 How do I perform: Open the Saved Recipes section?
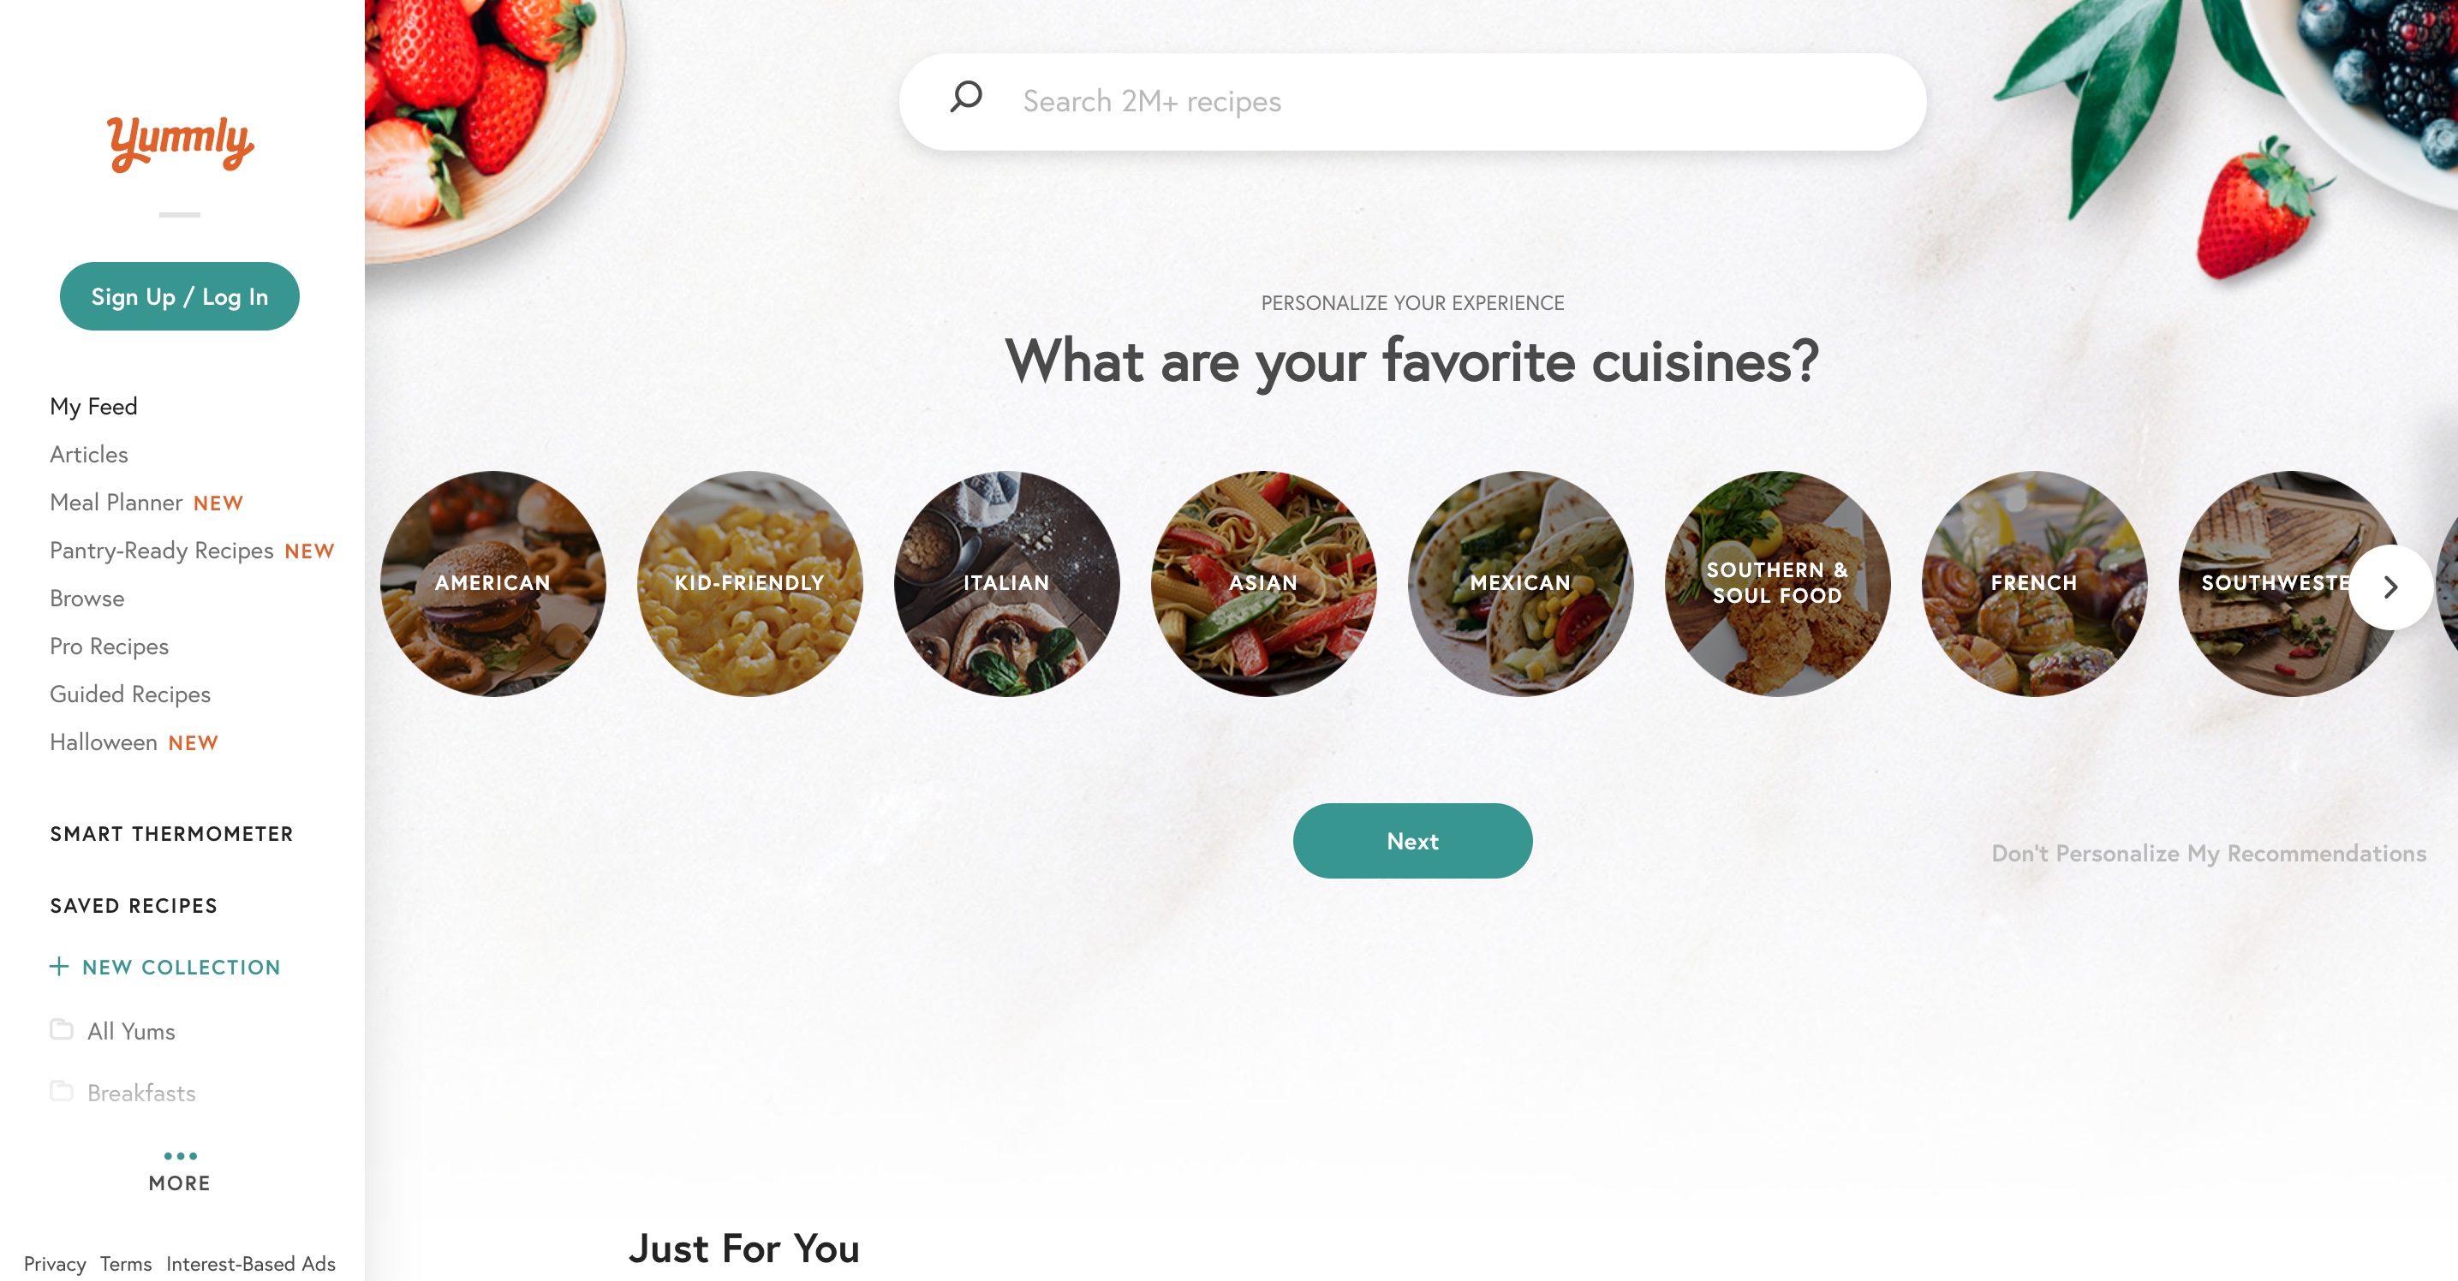pos(134,905)
